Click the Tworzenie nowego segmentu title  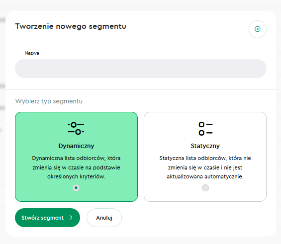71,26
